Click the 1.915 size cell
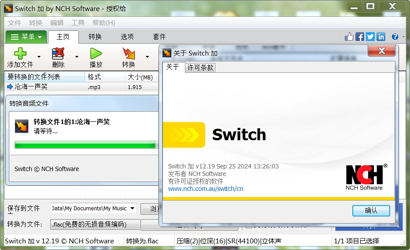This screenshot has height=250, width=410. pos(135,87)
